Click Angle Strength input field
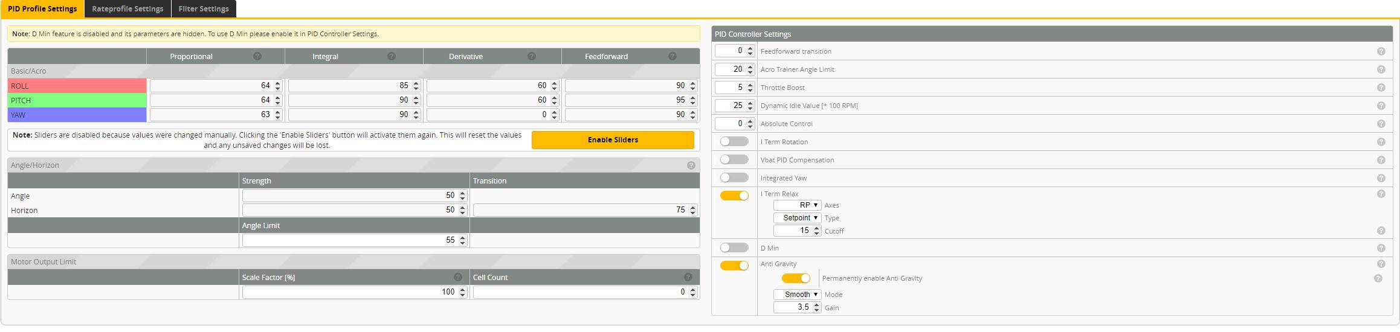The width and height of the screenshot is (1400, 332). (x=355, y=196)
